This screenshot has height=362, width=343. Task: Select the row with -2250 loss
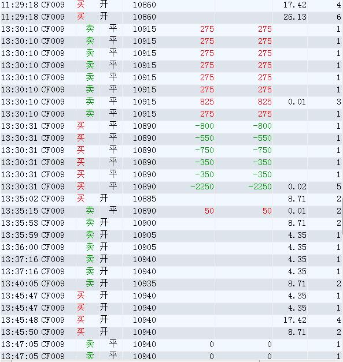pos(171,186)
